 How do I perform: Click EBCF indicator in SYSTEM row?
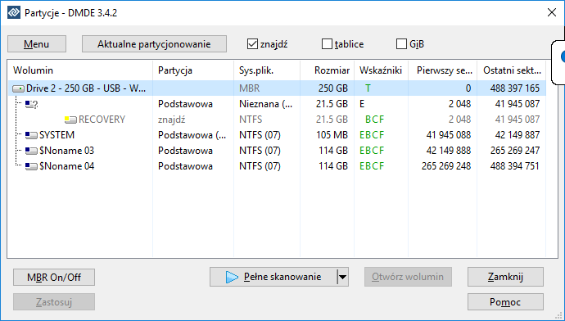click(x=372, y=135)
